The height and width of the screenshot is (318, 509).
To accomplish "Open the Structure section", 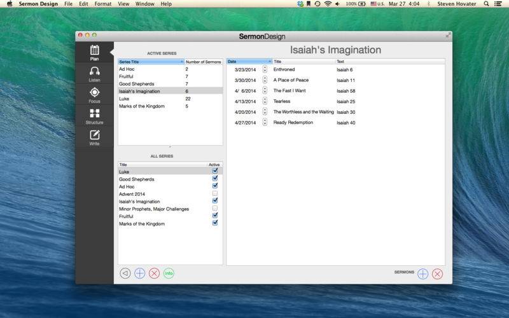I will [94, 116].
